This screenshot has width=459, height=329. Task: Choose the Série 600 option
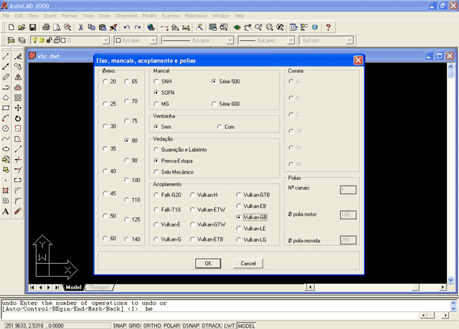click(214, 104)
